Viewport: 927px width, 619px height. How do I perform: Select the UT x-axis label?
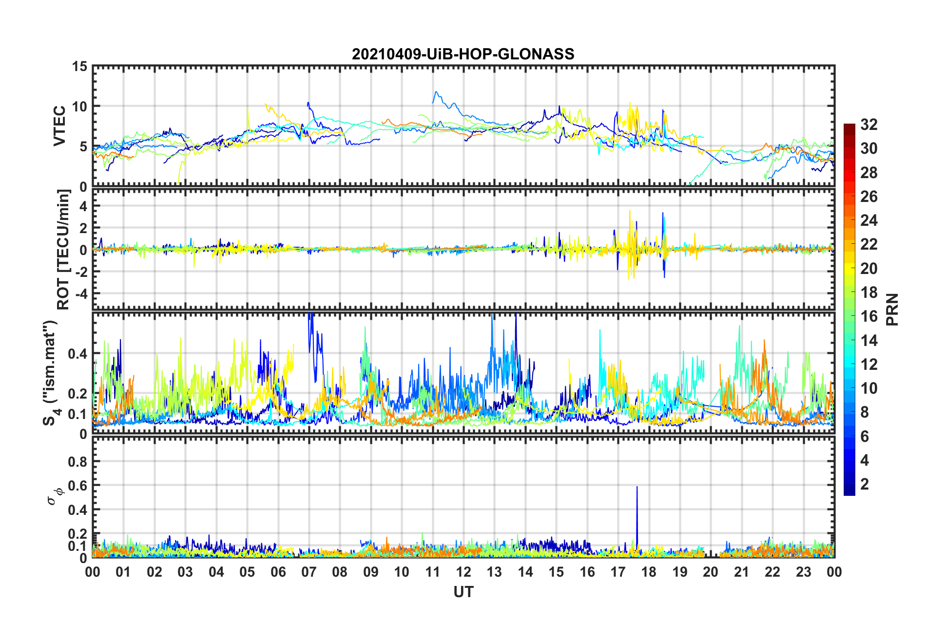[x=463, y=592]
